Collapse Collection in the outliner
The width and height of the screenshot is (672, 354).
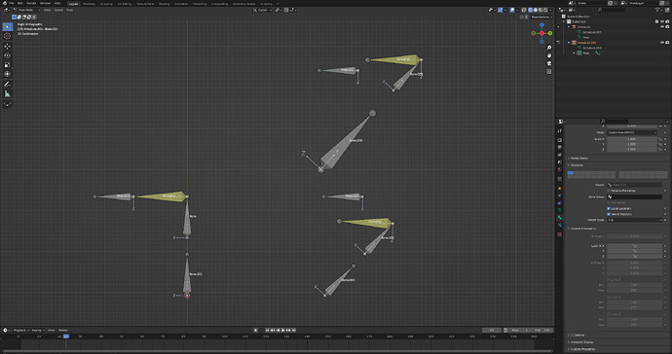click(564, 21)
